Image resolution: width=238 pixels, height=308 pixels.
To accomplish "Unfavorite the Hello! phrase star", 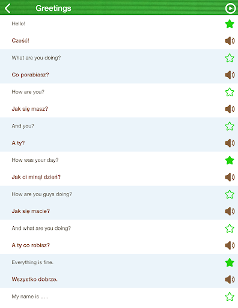I will click(x=230, y=24).
